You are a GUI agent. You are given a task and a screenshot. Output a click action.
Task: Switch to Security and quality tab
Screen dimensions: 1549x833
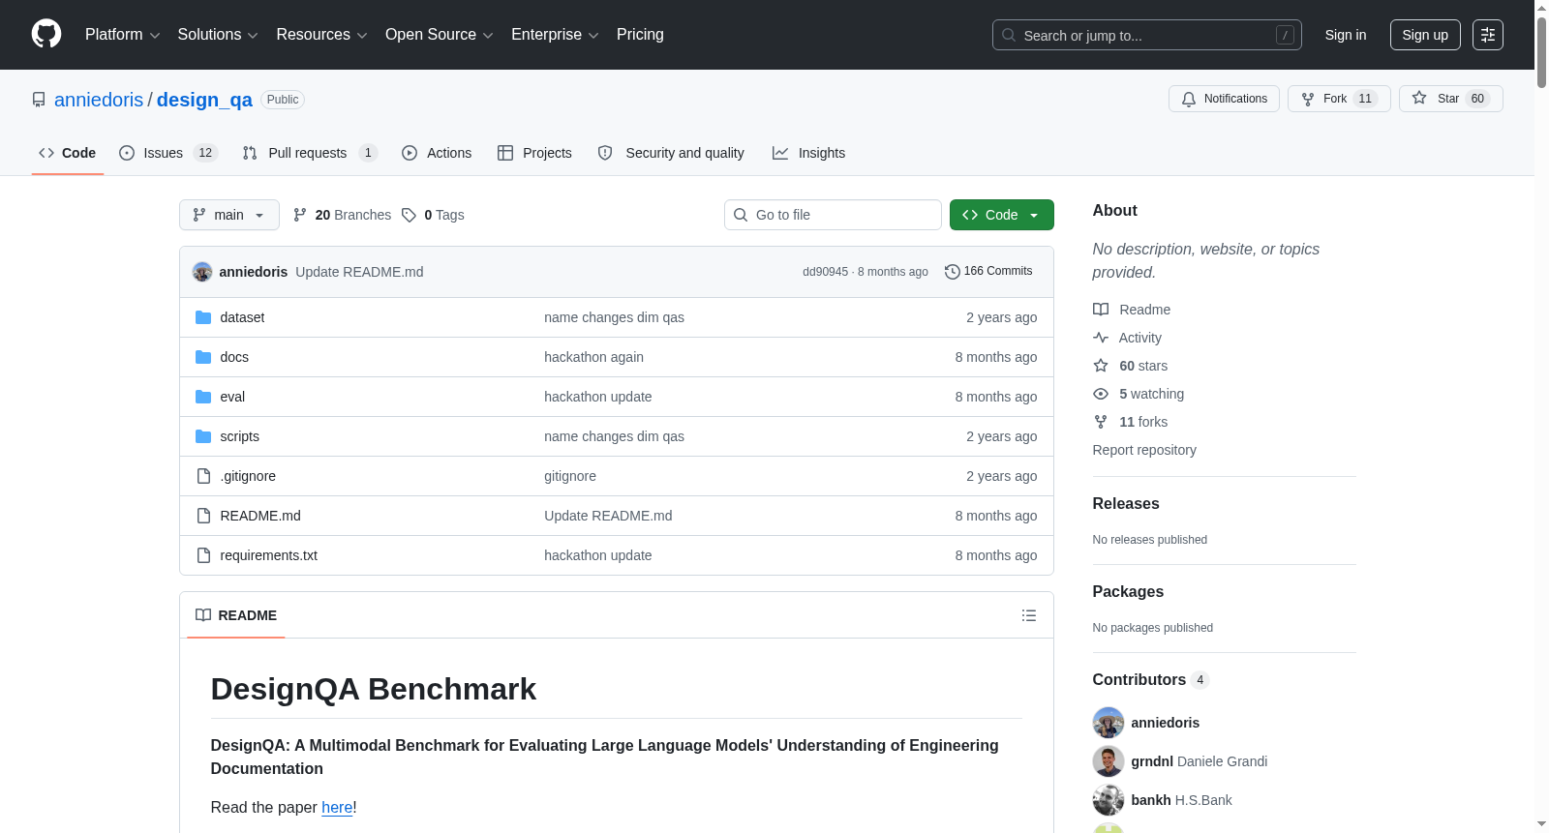pos(671,153)
